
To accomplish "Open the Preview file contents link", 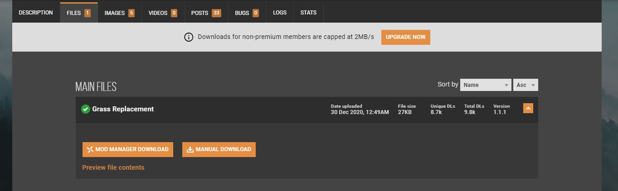I will [113, 167].
